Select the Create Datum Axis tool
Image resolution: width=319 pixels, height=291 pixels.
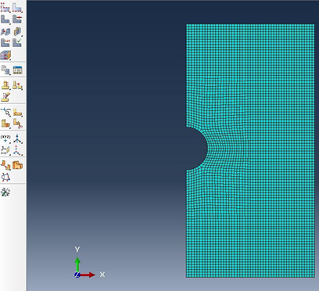[x=17, y=138]
